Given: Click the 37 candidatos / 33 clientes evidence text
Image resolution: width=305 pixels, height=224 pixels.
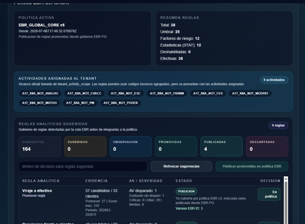Looking at the screenshot, I should (101, 193).
